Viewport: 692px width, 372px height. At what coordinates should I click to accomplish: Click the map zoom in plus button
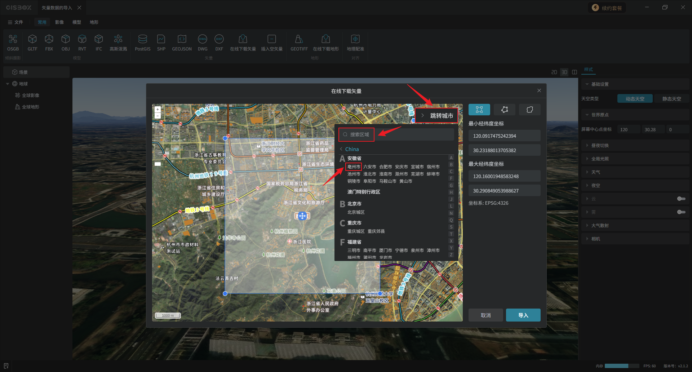pyautogui.click(x=158, y=109)
